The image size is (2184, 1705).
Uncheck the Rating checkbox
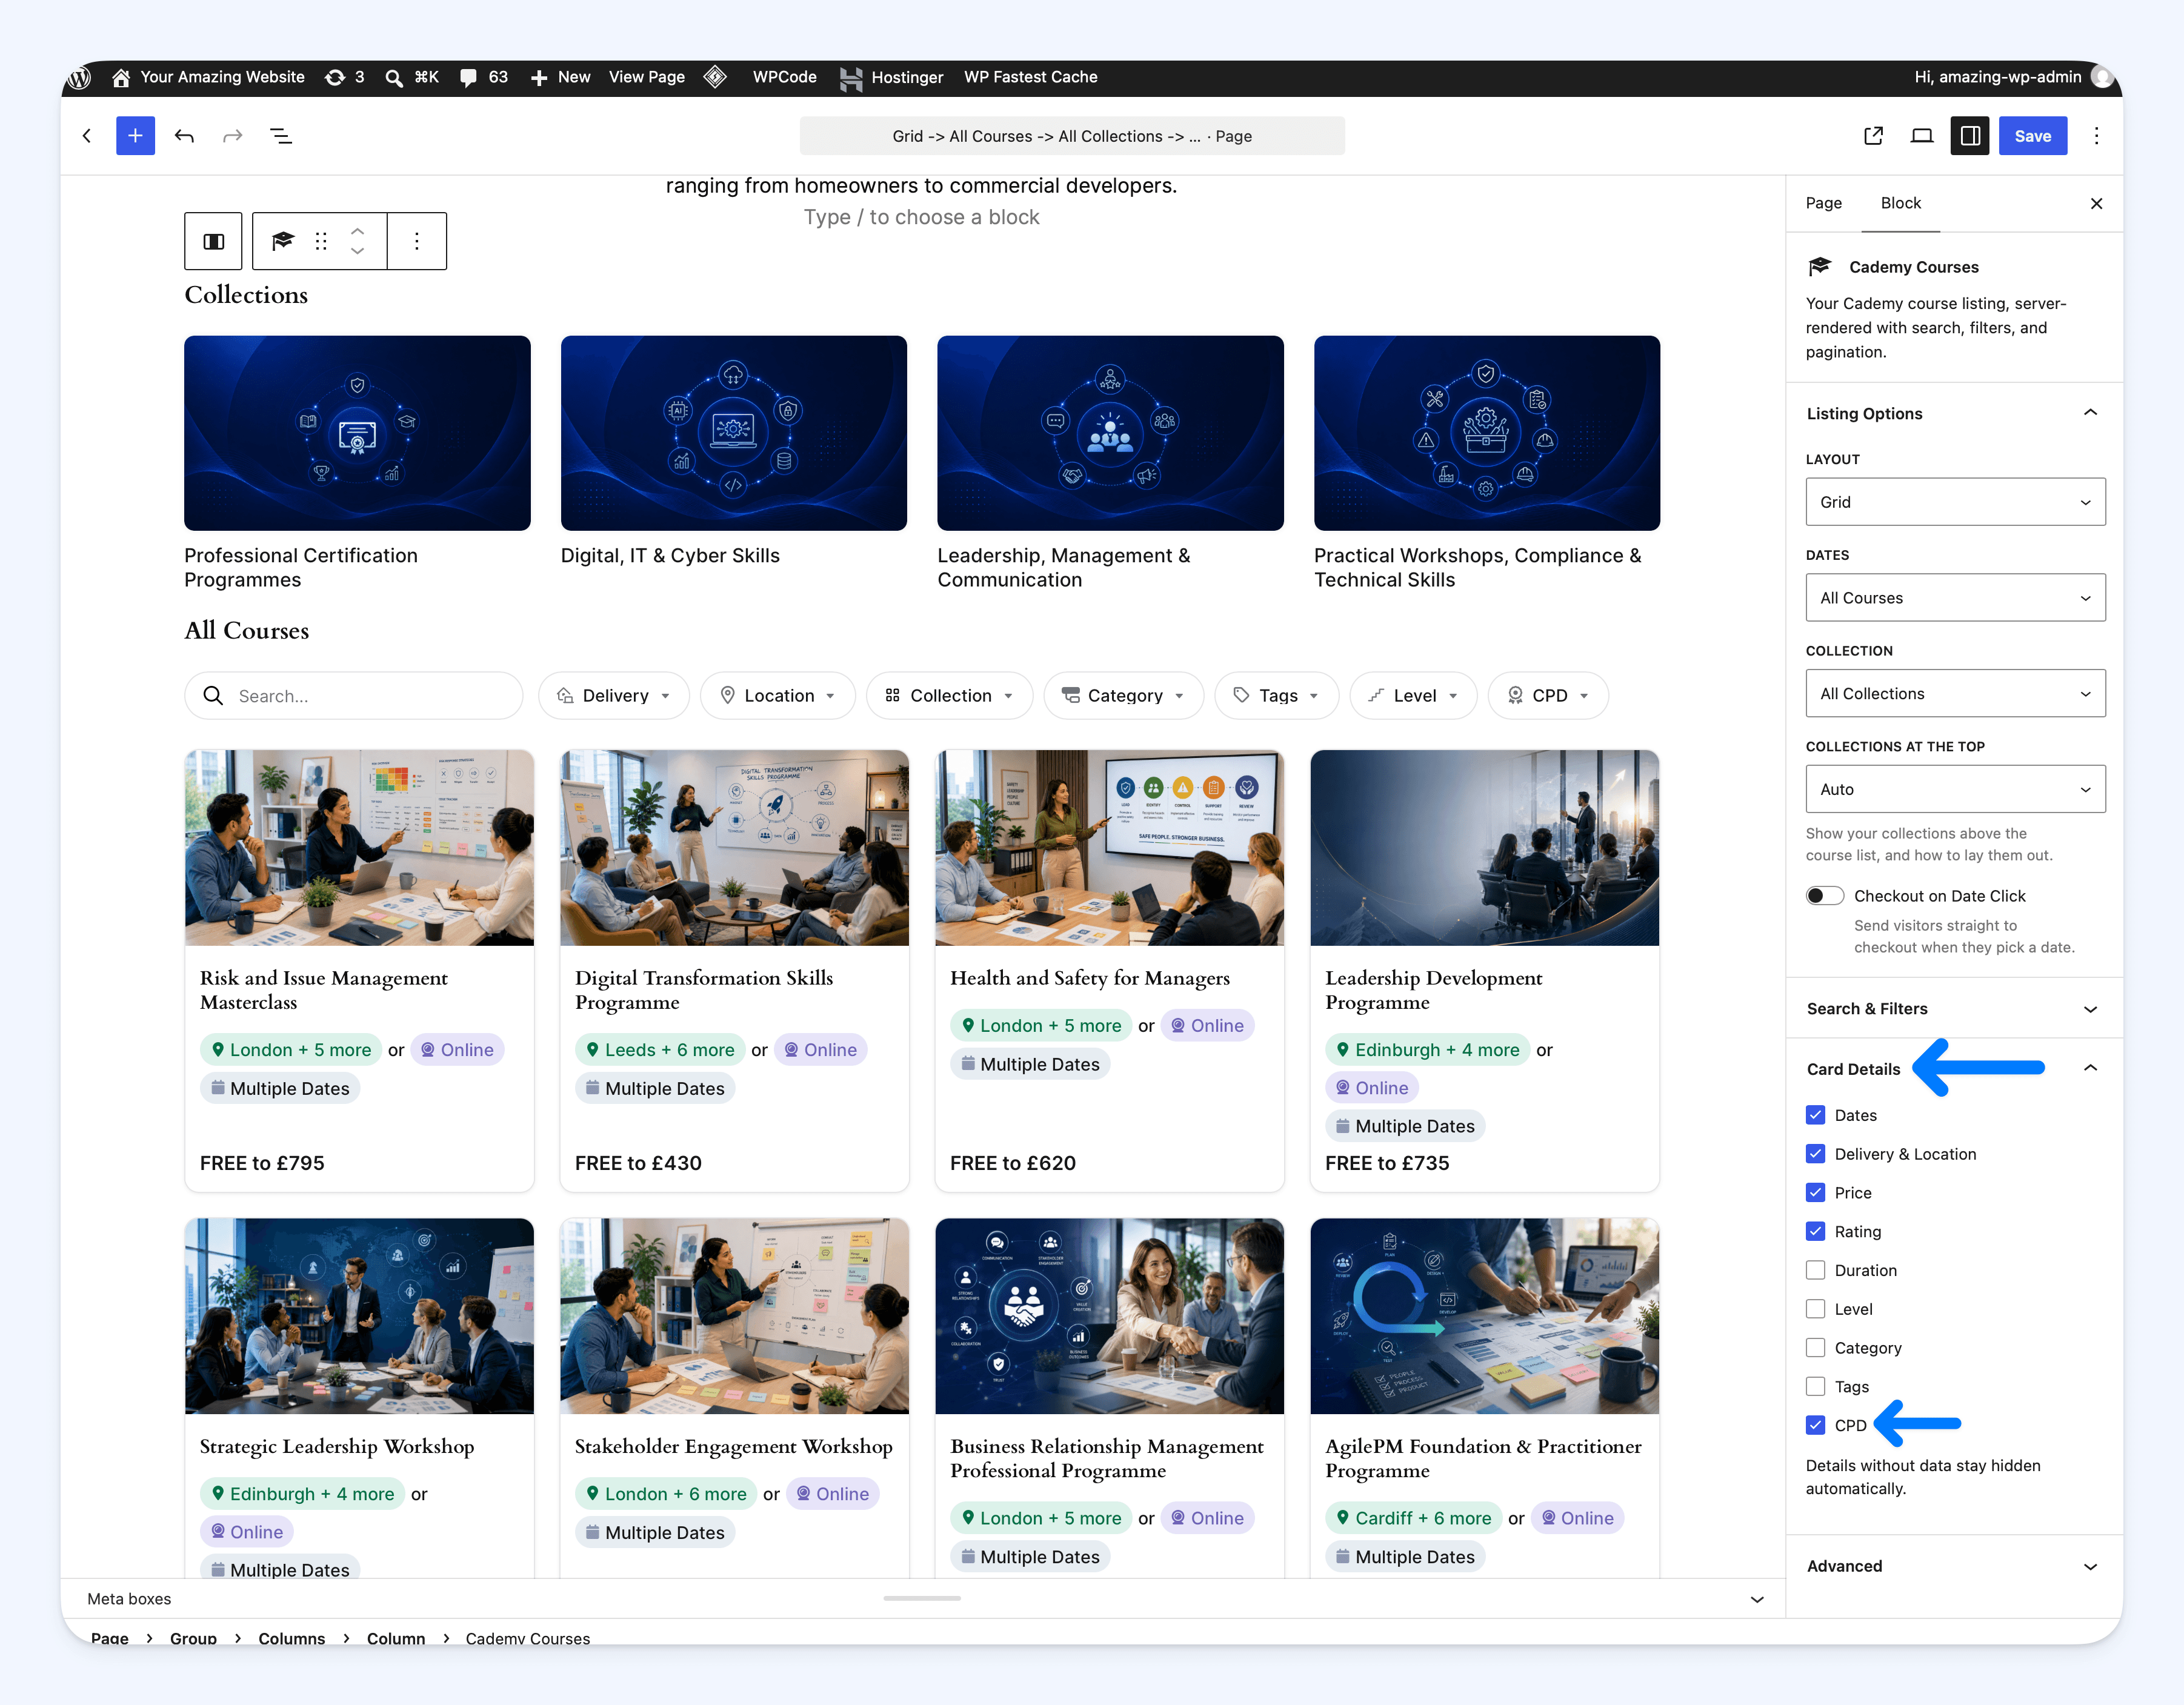tap(1816, 1232)
